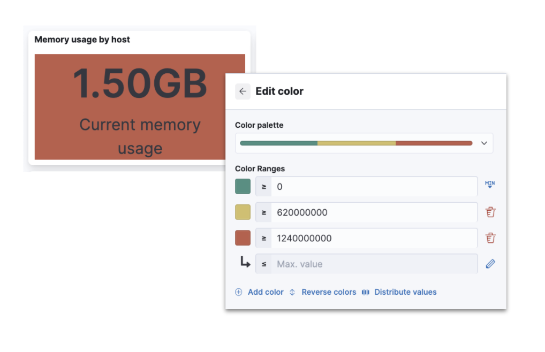Click the 620000000 range value field
Viewport: 545px width, 352px height.
tap(374, 212)
